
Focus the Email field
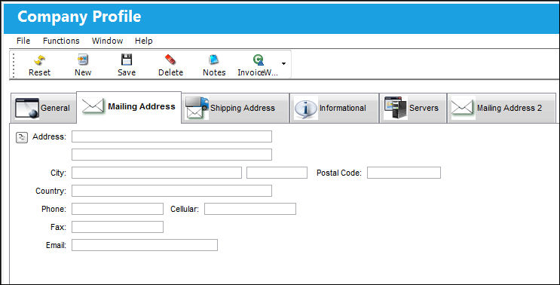click(145, 245)
